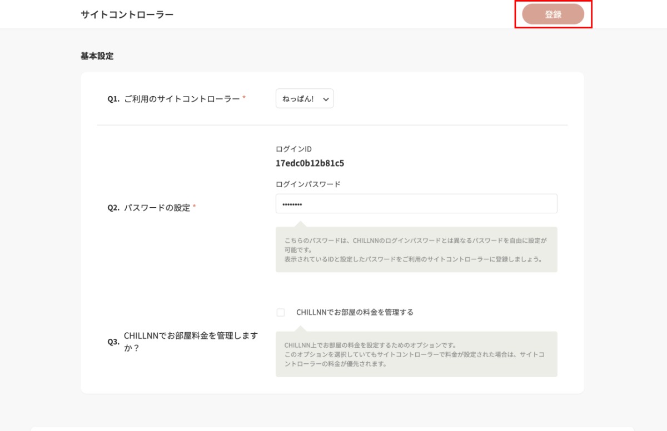The width and height of the screenshot is (667, 431).
Task: Click the 登録 register button
Action: (x=553, y=14)
